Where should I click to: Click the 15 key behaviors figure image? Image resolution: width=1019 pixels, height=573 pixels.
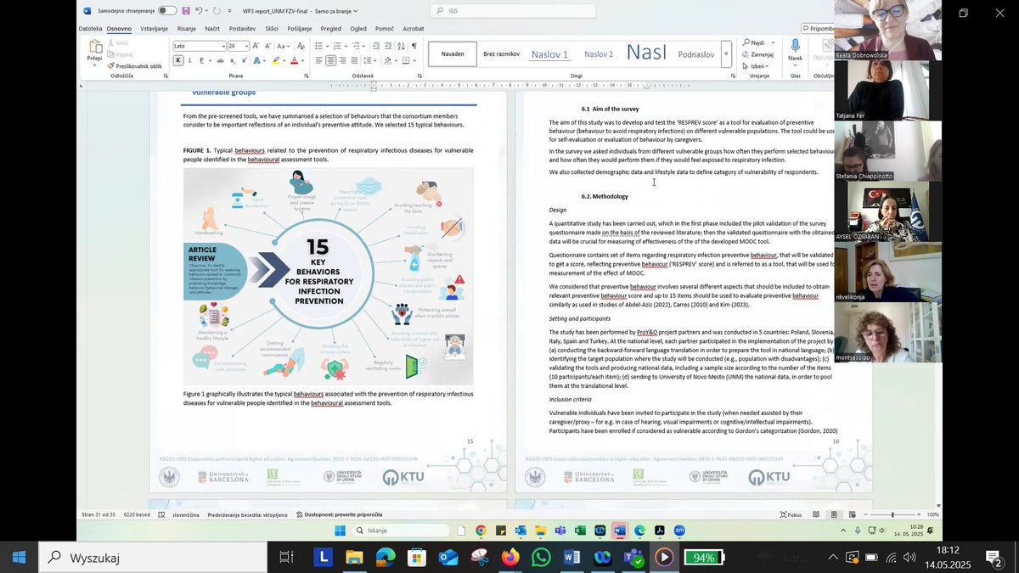329,277
